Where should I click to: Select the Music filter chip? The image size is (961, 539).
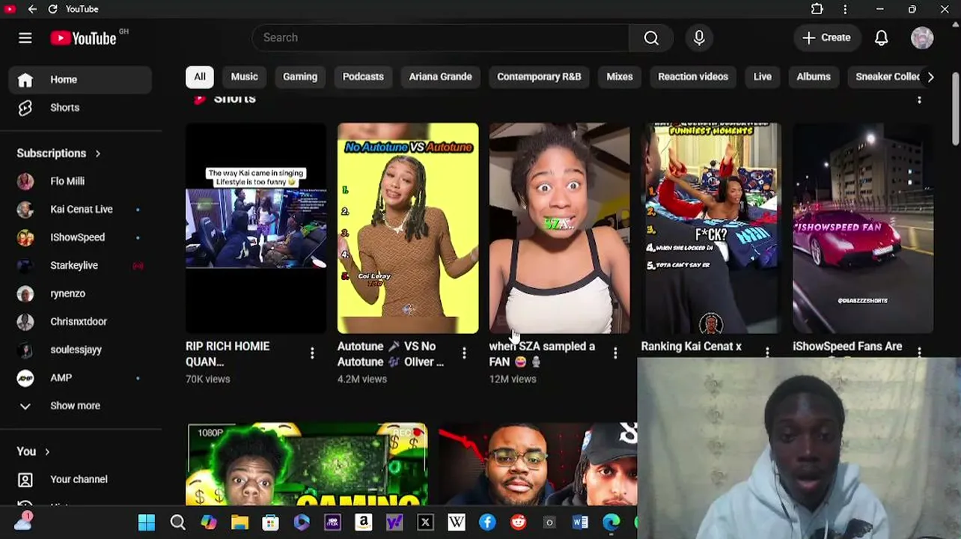pos(244,76)
